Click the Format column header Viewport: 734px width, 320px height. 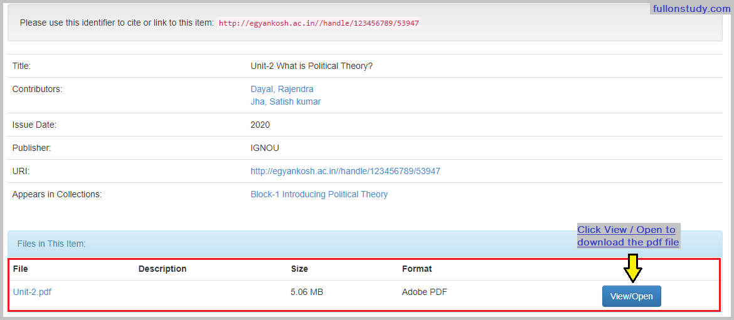pos(417,269)
